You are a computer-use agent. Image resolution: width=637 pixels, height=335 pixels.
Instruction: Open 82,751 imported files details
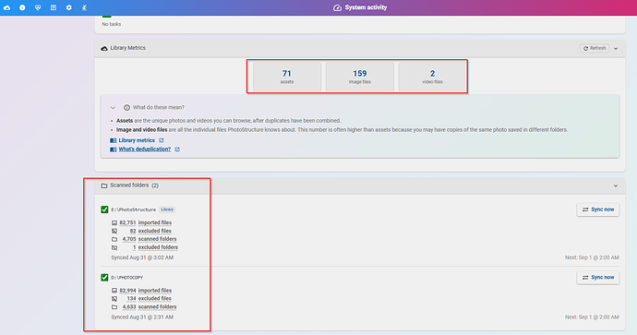click(146, 223)
